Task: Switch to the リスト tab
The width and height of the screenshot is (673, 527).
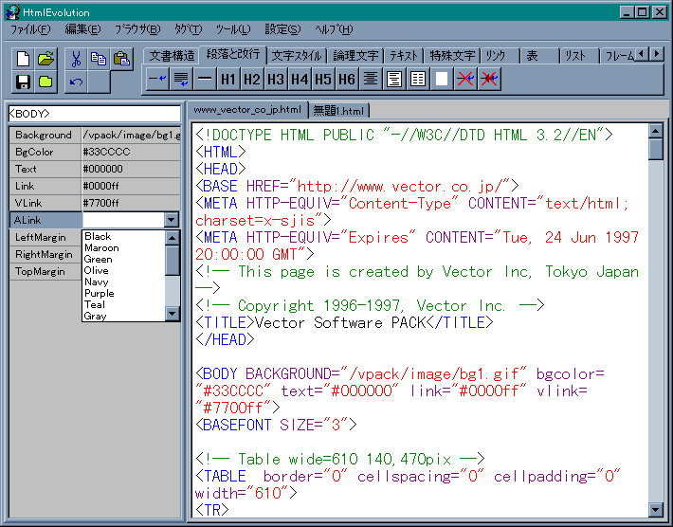Action: click(x=579, y=56)
